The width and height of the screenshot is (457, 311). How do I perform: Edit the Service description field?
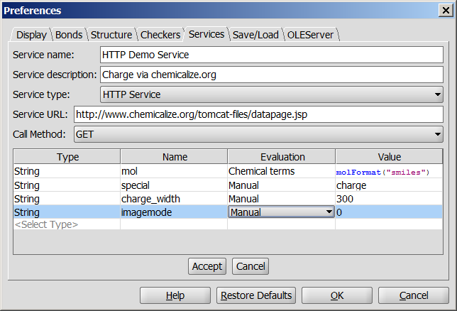point(270,75)
